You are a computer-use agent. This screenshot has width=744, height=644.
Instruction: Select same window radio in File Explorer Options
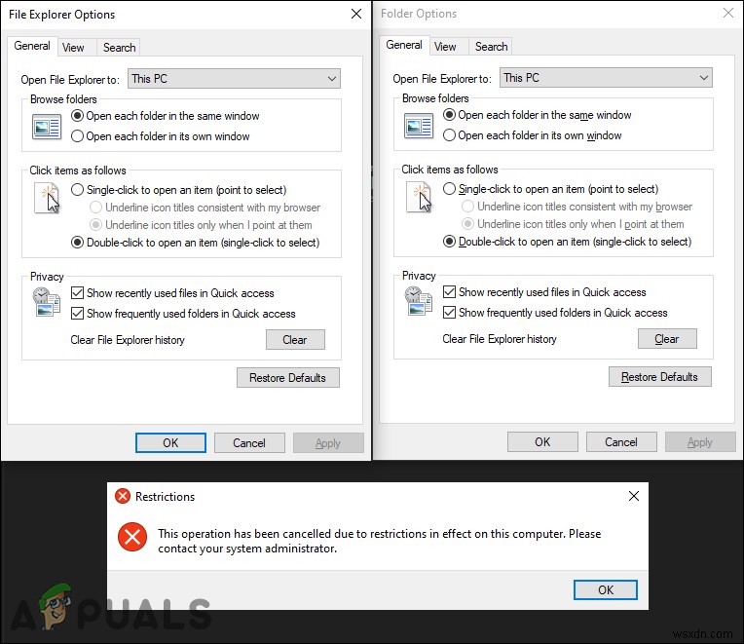[77, 116]
